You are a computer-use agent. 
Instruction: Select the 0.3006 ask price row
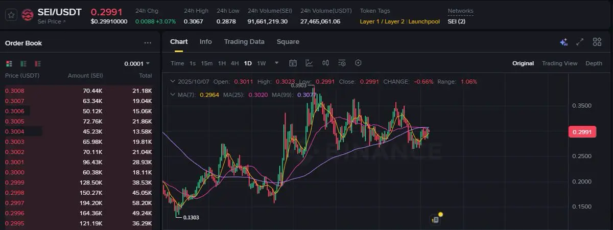point(79,111)
